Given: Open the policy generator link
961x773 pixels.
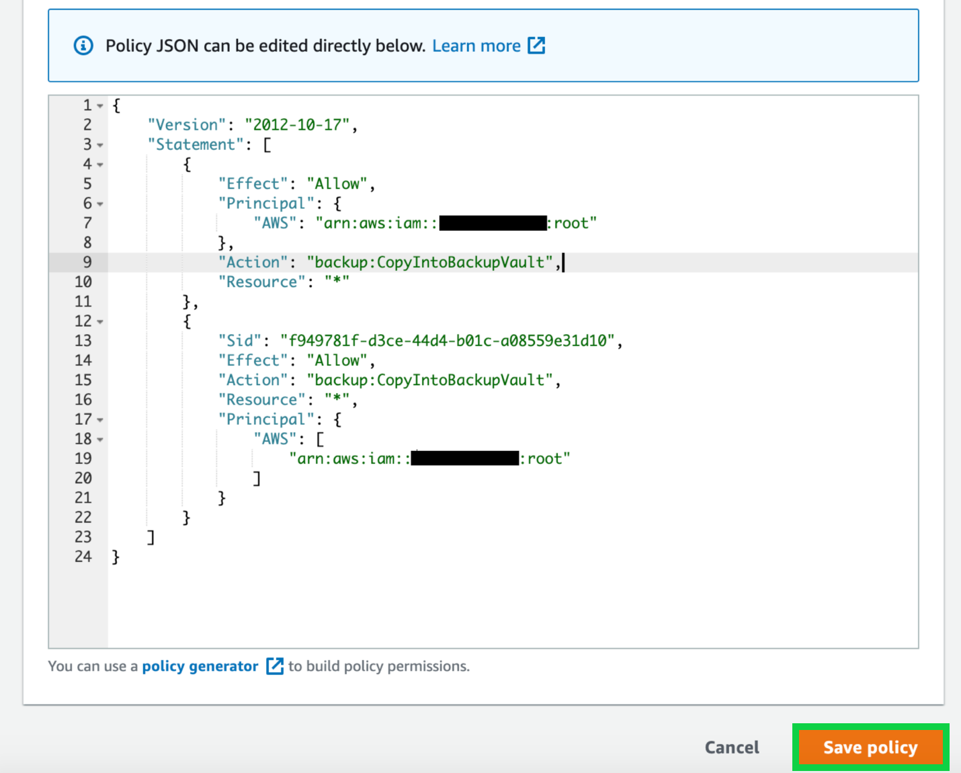Looking at the screenshot, I should pos(200,666).
